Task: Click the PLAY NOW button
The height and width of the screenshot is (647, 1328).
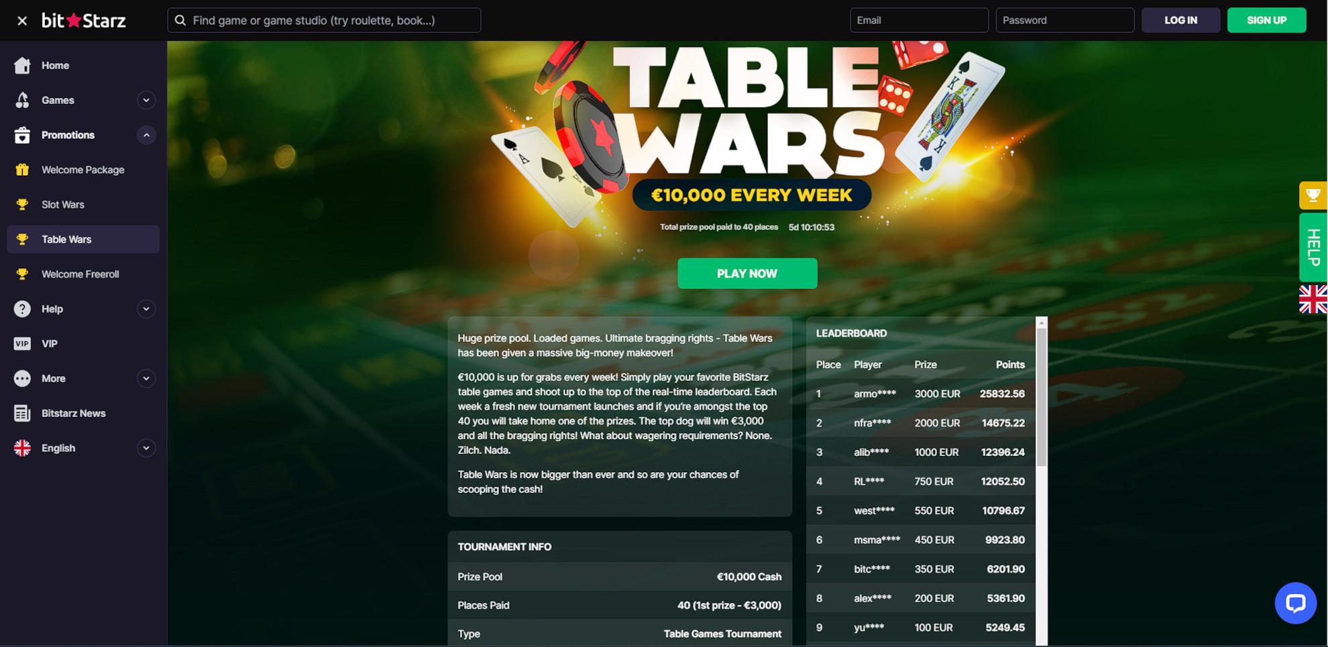Action: tap(747, 274)
